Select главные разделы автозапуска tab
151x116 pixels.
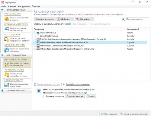[x=51, y=24]
